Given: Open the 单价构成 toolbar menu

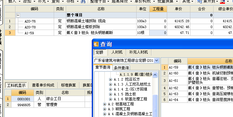Looking at the screenshot, I should [x=144, y=1].
